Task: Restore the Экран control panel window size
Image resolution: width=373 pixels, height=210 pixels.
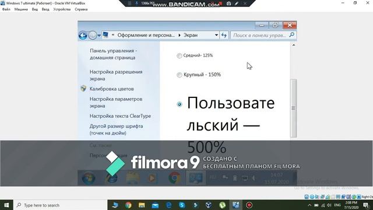Action: 276,25
